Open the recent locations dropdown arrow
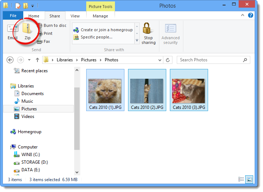 [x=29, y=60]
